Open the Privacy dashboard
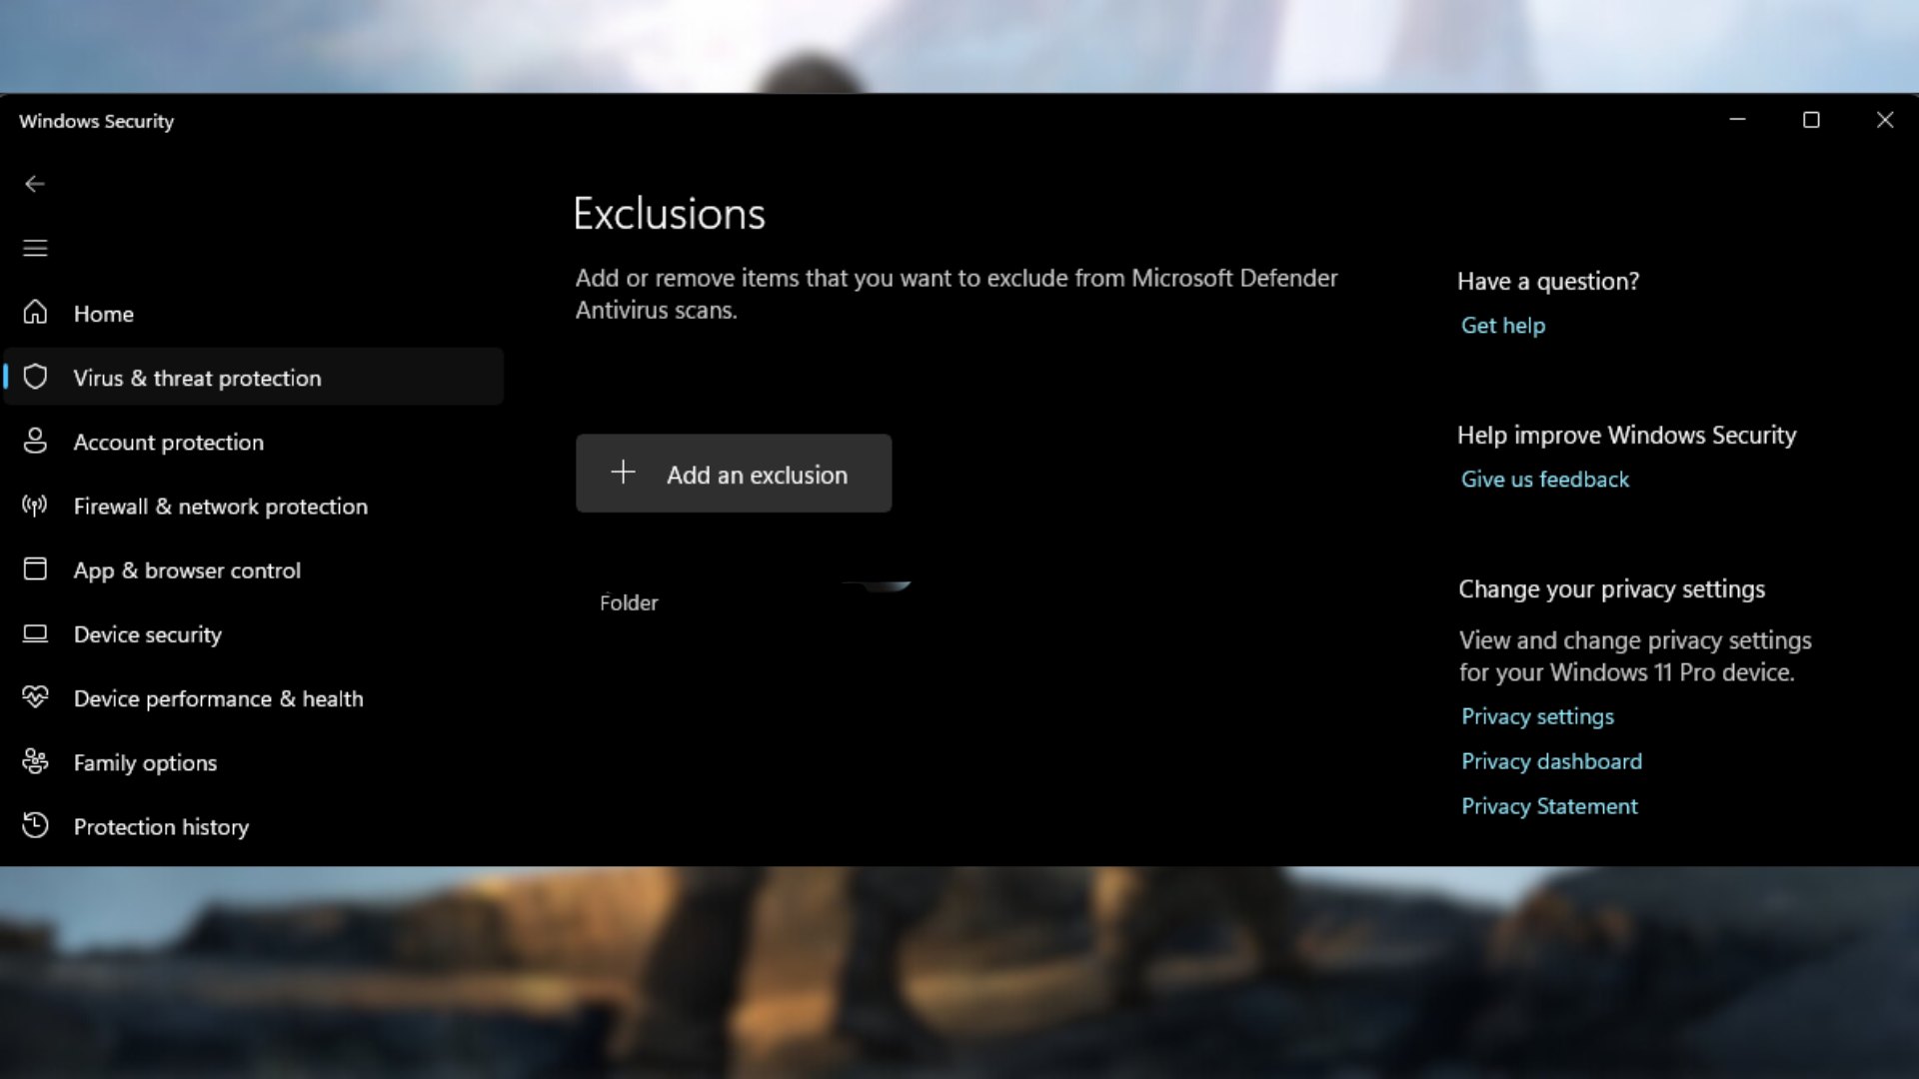This screenshot has height=1079, width=1919. [x=1551, y=760]
